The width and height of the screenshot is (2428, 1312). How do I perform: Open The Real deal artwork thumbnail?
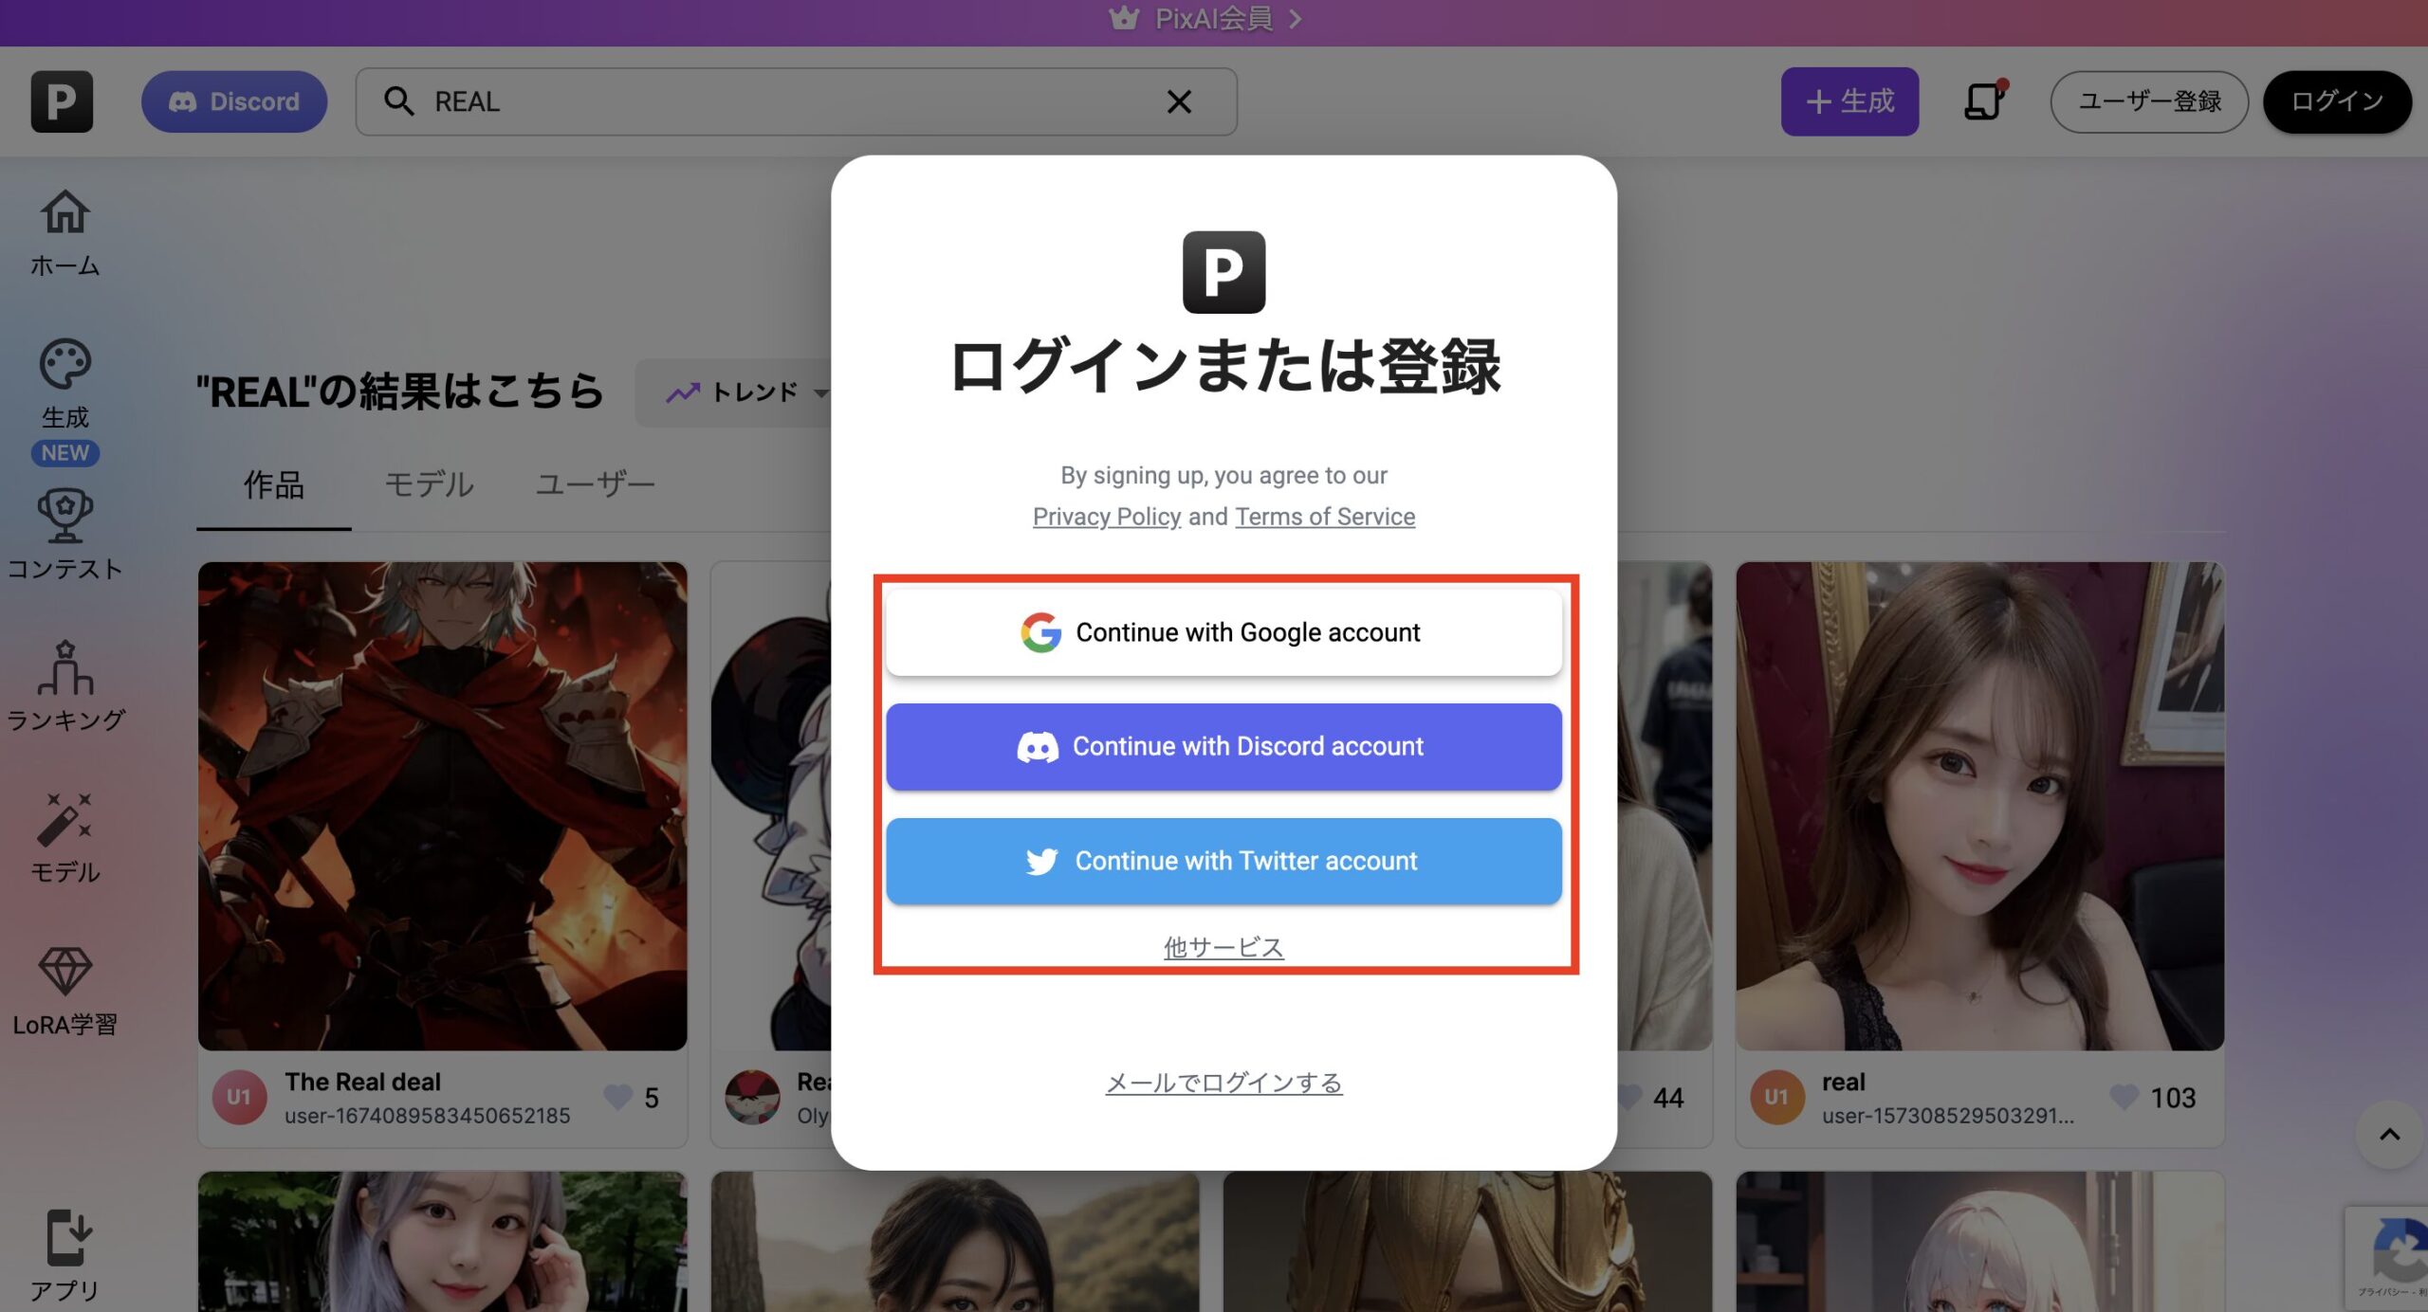pyautogui.click(x=442, y=806)
